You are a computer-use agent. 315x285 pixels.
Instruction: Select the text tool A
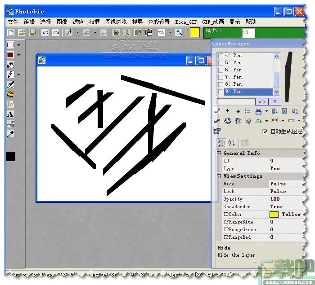(x=10, y=114)
